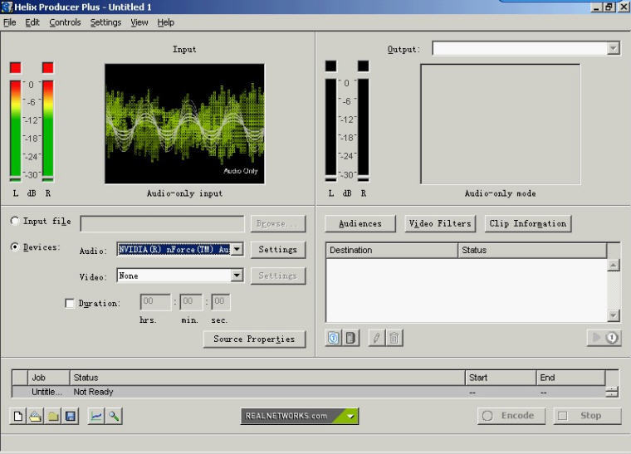Click the Duration hours field
The height and width of the screenshot is (454, 631).
tap(155, 302)
